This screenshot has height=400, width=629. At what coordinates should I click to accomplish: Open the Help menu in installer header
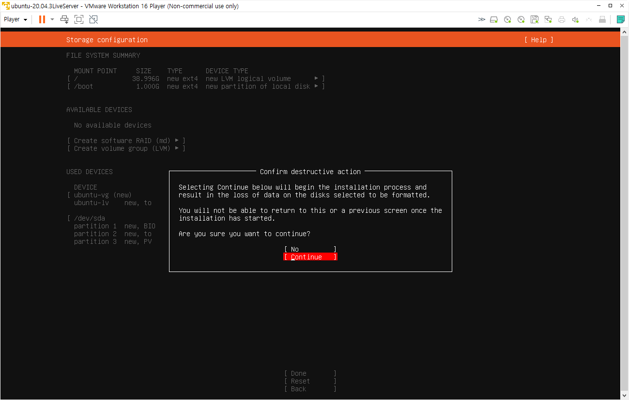tap(538, 40)
